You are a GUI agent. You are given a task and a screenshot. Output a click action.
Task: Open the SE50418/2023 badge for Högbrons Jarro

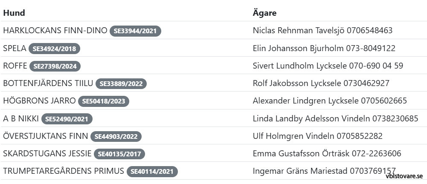[104, 101]
